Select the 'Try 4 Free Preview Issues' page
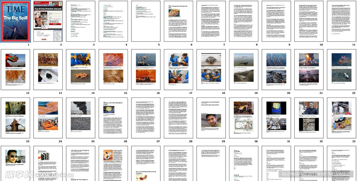Screen dimensions: 357x181 tap(48, 21)
